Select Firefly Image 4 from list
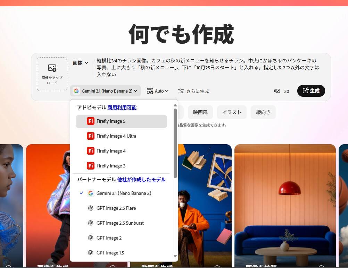 point(122,151)
